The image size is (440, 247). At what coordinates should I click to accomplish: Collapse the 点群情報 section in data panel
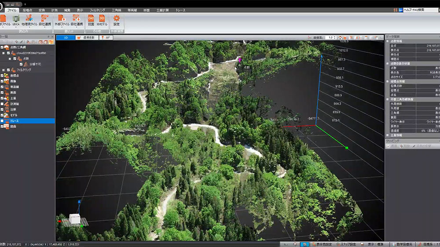pyautogui.click(x=388, y=41)
